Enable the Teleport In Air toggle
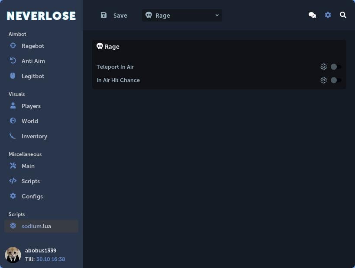Screen dimensions: 355x268 [336, 67]
